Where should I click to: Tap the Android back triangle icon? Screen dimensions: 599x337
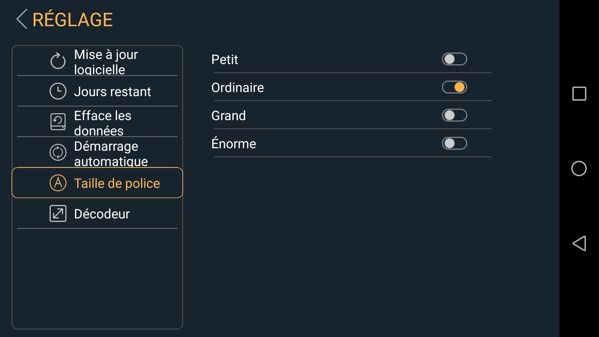[579, 243]
